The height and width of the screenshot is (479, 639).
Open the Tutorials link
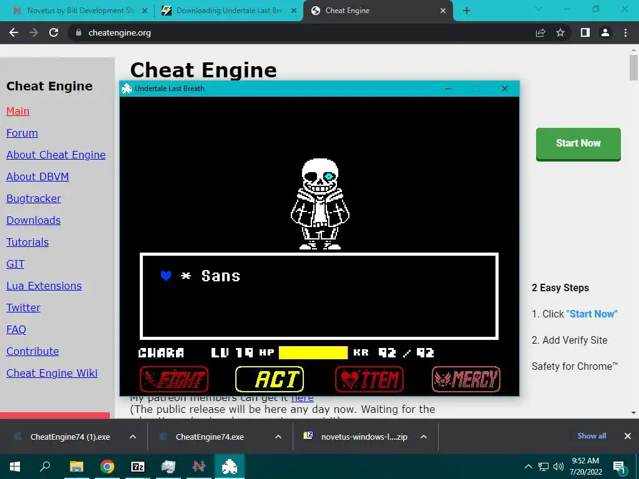click(27, 243)
